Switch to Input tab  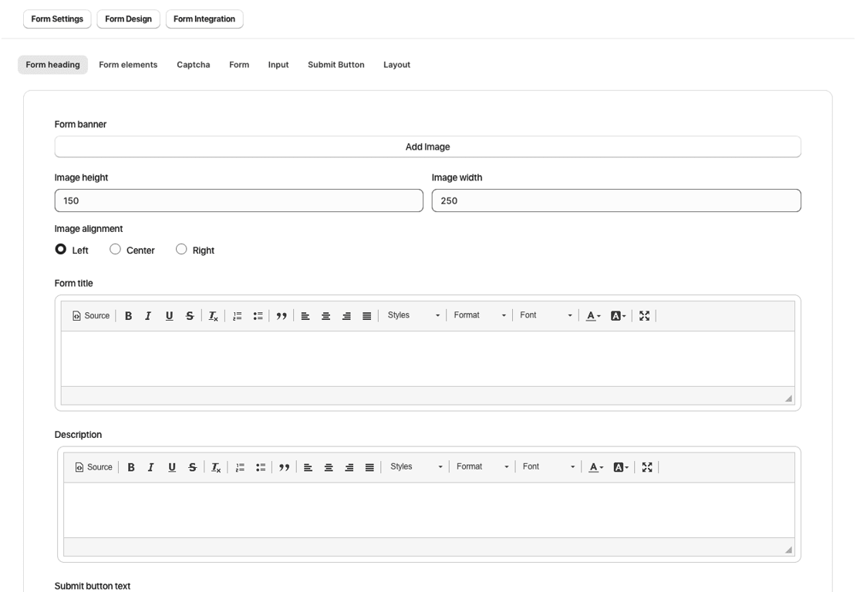(x=278, y=65)
